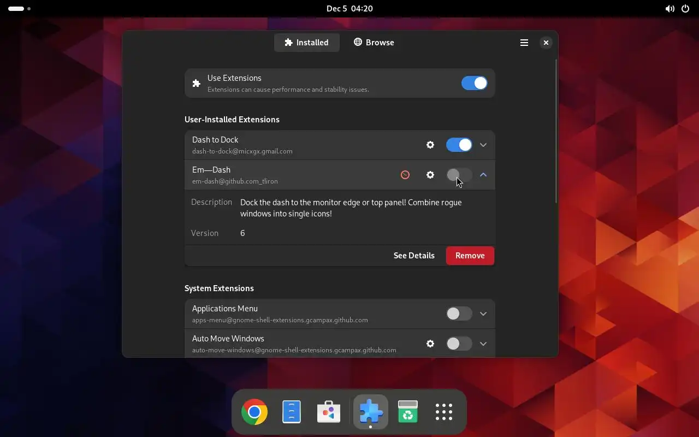Click the User-Installed Extensions heading
Screen dimensions: 699x437
pos(232,120)
